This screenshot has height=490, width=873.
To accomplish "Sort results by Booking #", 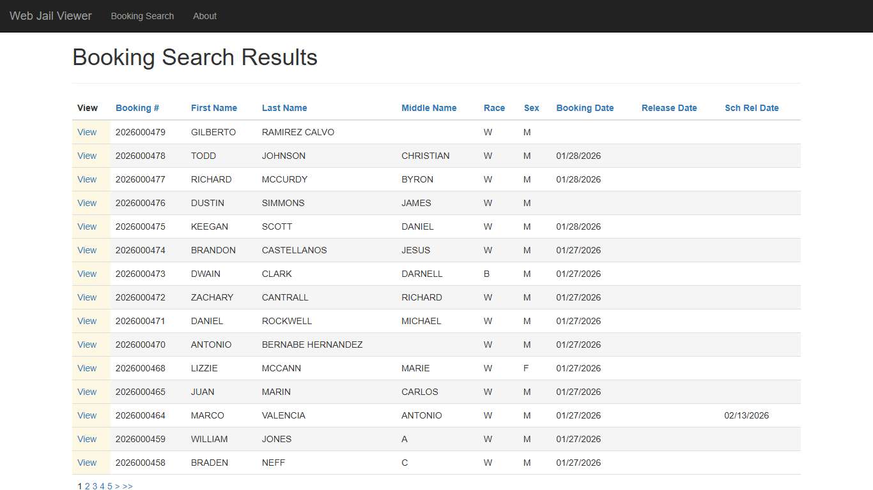I will pos(137,108).
